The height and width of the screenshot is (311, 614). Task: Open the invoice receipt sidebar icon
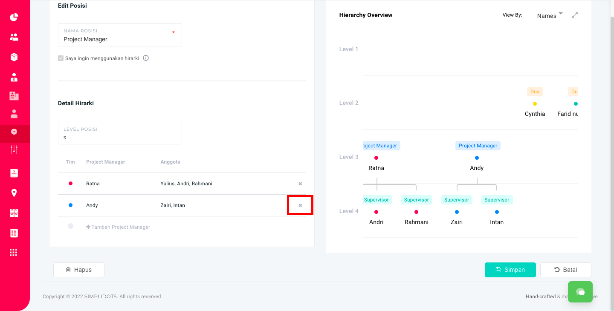coord(14,173)
